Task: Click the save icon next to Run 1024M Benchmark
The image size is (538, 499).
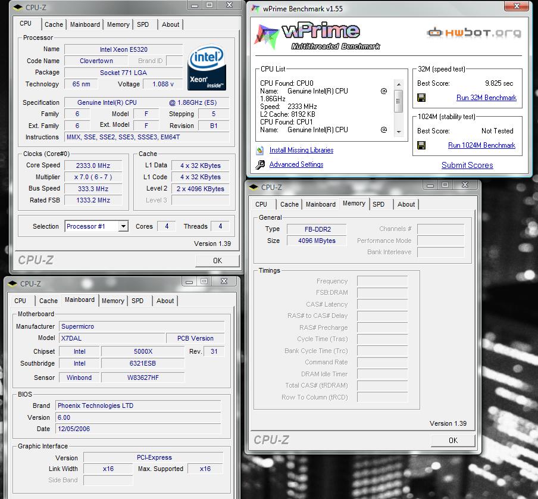Action: pyautogui.click(x=421, y=145)
